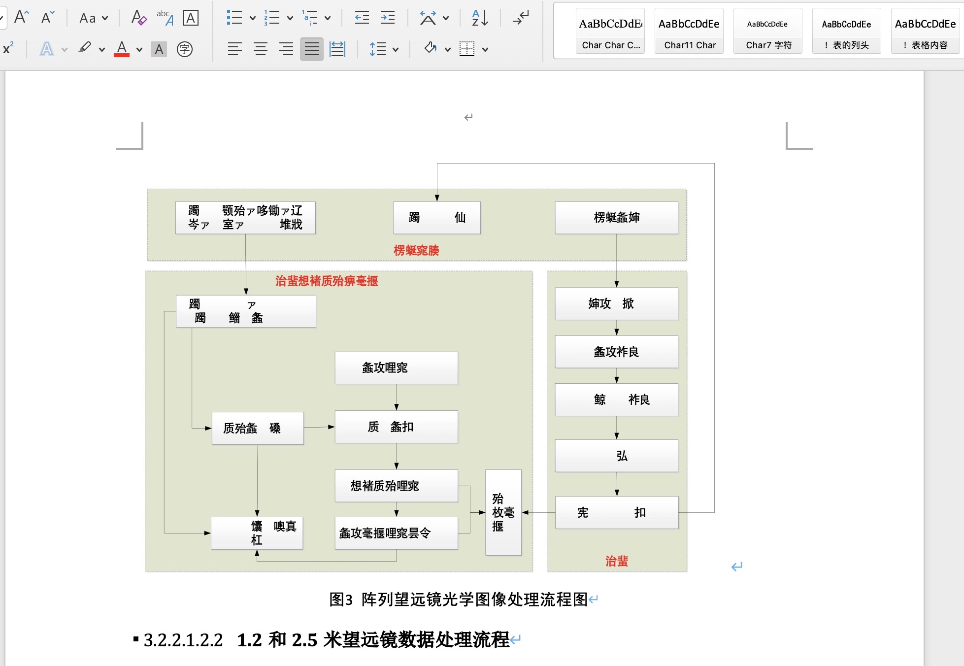
Task: Select flowchart box 鑫攻亳握哩窕昙令
Action: [397, 533]
